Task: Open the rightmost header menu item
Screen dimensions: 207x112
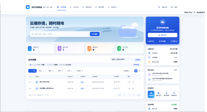Action: point(174,7)
